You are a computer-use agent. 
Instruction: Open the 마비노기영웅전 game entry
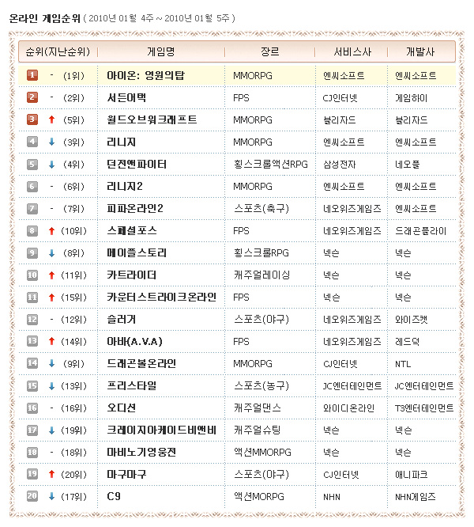pos(141,452)
